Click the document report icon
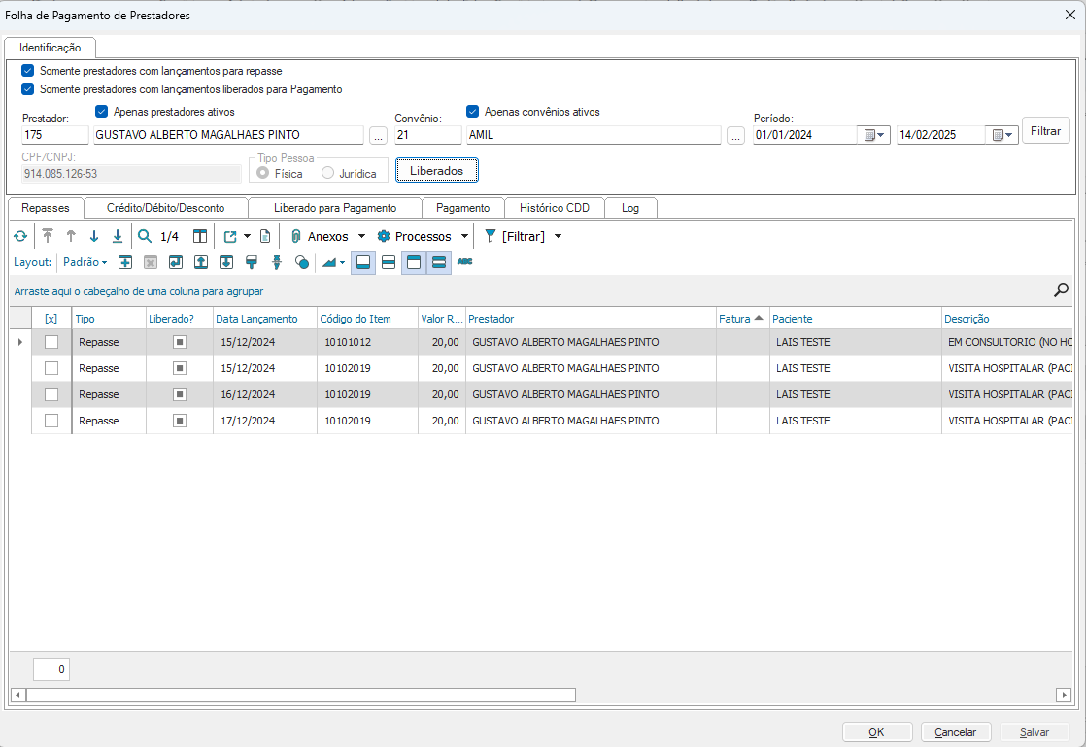 pyautogui.click(x=265, y=237)
